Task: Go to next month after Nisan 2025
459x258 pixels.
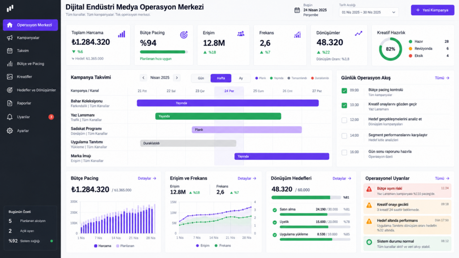Action: (x=177, y=78)
